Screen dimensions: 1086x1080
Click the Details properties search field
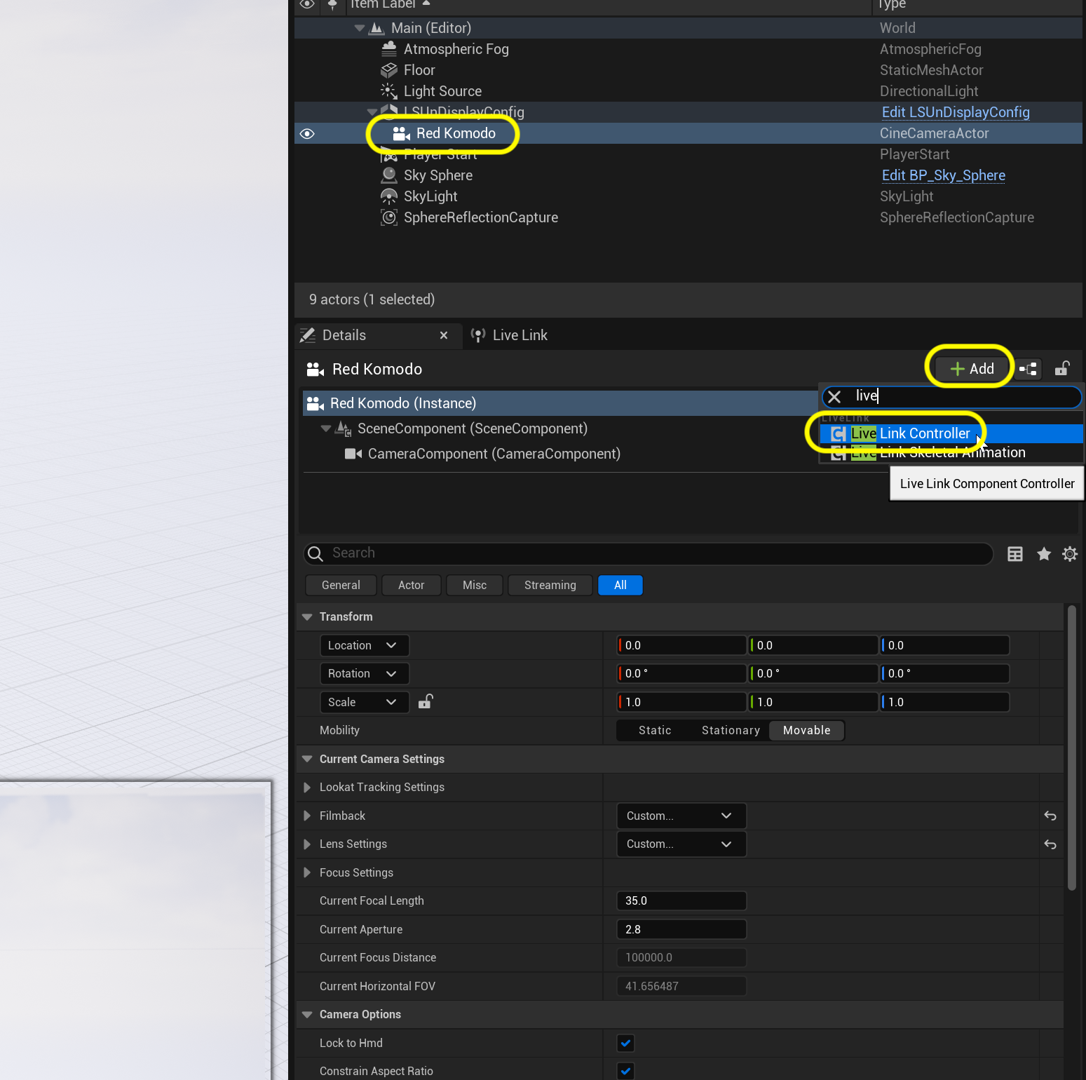(649, 554)
